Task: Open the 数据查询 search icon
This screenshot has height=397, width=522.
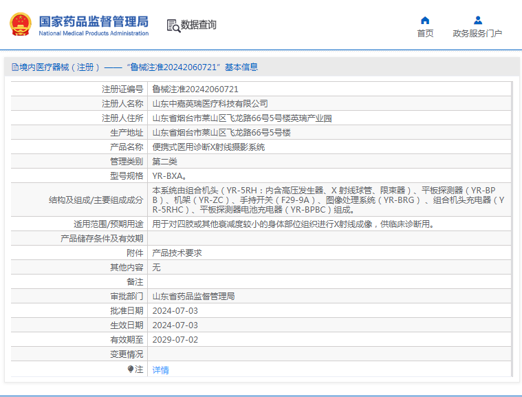Action: (173, 25)
